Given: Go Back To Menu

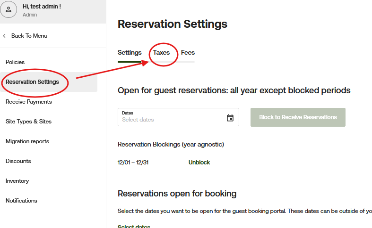Looking at the screenshot, I should (29, 36).
